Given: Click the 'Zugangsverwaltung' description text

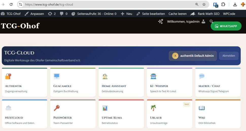Looking at the screenshot, I should click(16, 91).
